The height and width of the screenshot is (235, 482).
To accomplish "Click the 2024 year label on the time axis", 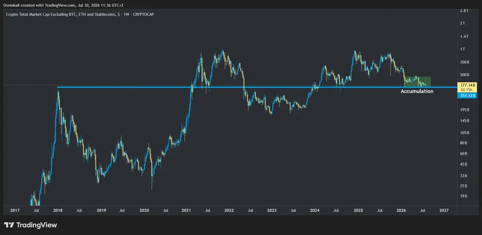I will 315,210.
